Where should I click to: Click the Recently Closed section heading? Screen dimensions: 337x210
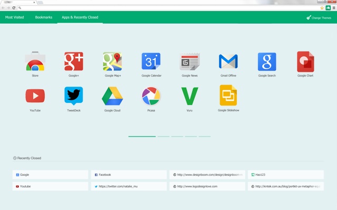(x=27, y=158)
